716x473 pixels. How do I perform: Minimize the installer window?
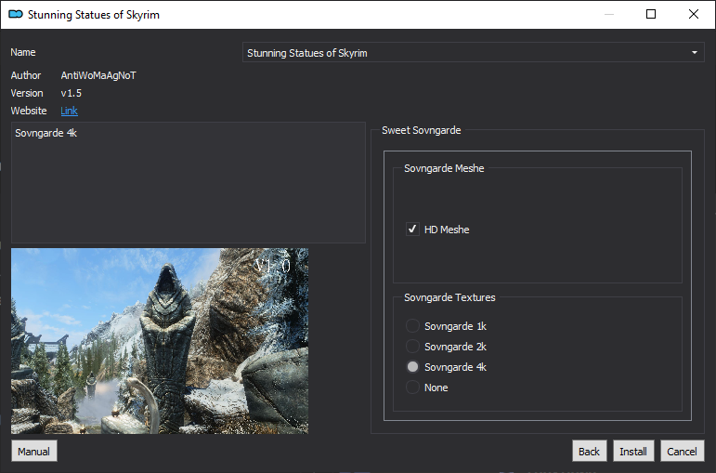click(x=608, y=14)
